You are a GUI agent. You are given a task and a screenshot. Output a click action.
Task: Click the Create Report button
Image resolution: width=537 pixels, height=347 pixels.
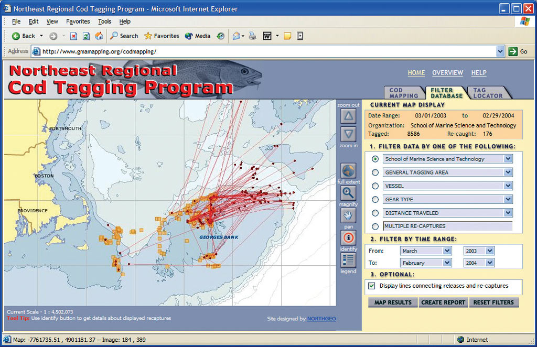click(x=443, y=302)
